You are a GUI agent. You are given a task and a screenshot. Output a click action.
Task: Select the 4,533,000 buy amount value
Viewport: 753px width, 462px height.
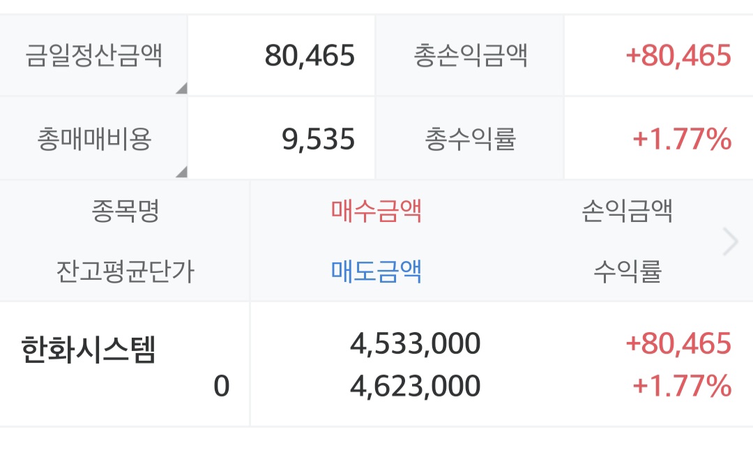[x=416, y=344]
